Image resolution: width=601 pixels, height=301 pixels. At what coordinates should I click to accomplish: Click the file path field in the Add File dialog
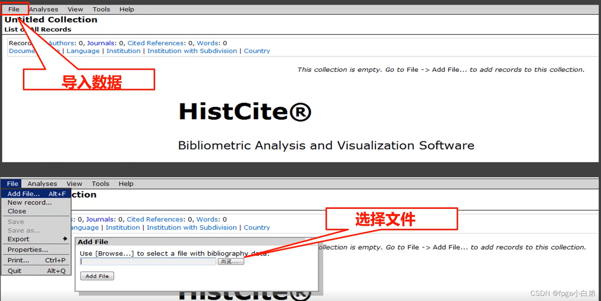pos(148,261)
